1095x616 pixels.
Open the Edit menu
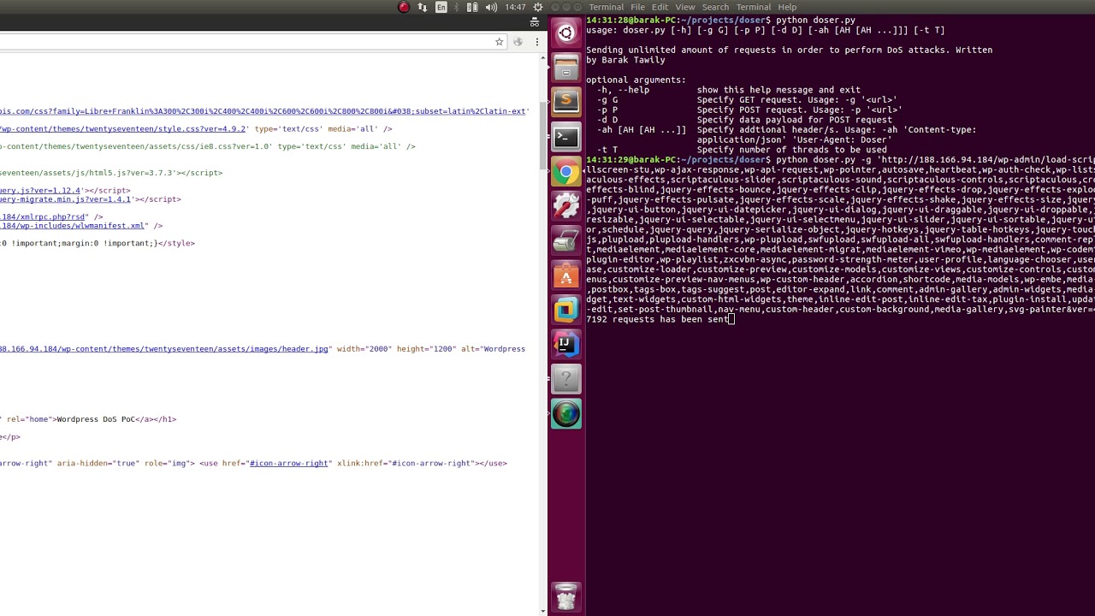tap(660, 7)
